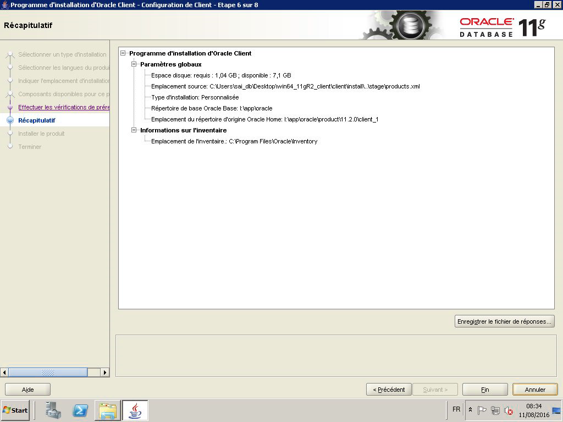
Task: Collapse the Programme d'installation d'Oracle Client node
Action: pyautogui.click(x=123, y=53)
